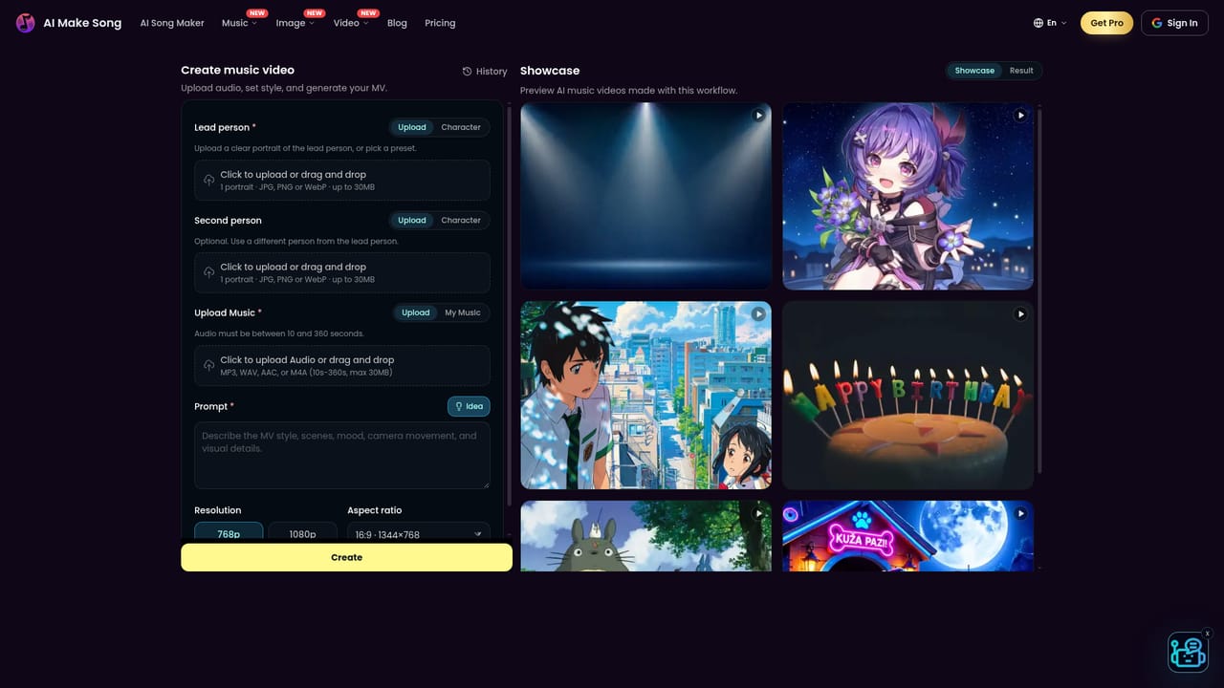Play the spotlight stage showcase video
The image size is (1224, 688).
(x=758, y=115)
